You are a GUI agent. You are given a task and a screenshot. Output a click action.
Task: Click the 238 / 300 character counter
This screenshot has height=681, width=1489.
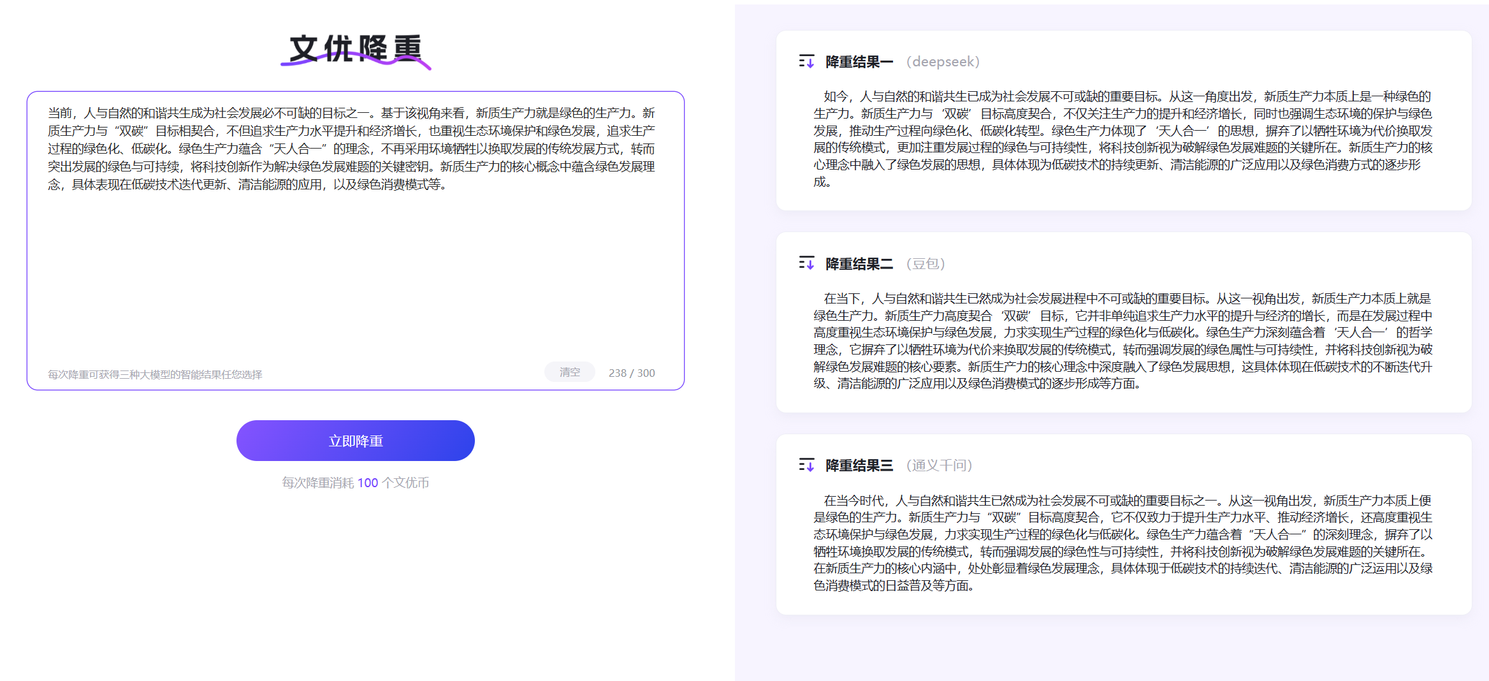tap(631, 372)
